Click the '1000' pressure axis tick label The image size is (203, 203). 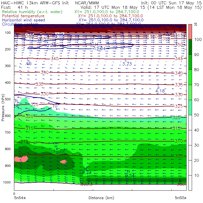click(7, 182)
